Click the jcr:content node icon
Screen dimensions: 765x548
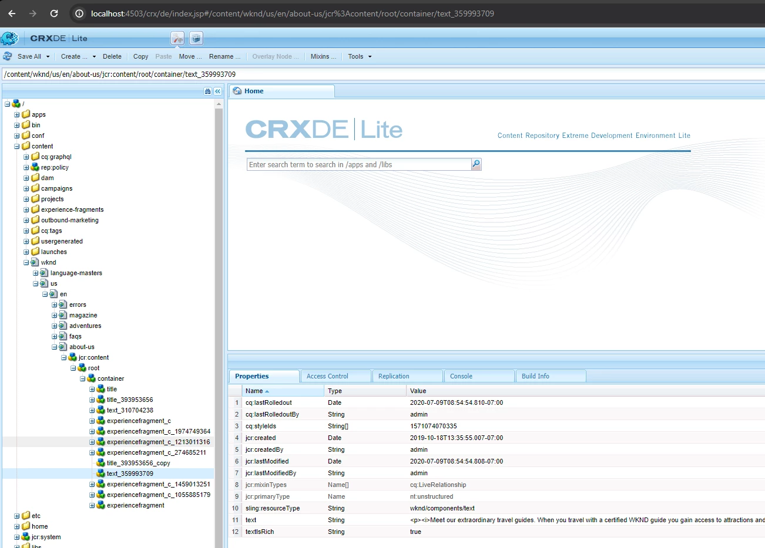point(73,357)
